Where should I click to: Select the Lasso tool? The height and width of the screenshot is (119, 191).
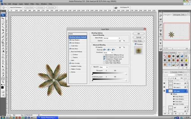3,24
